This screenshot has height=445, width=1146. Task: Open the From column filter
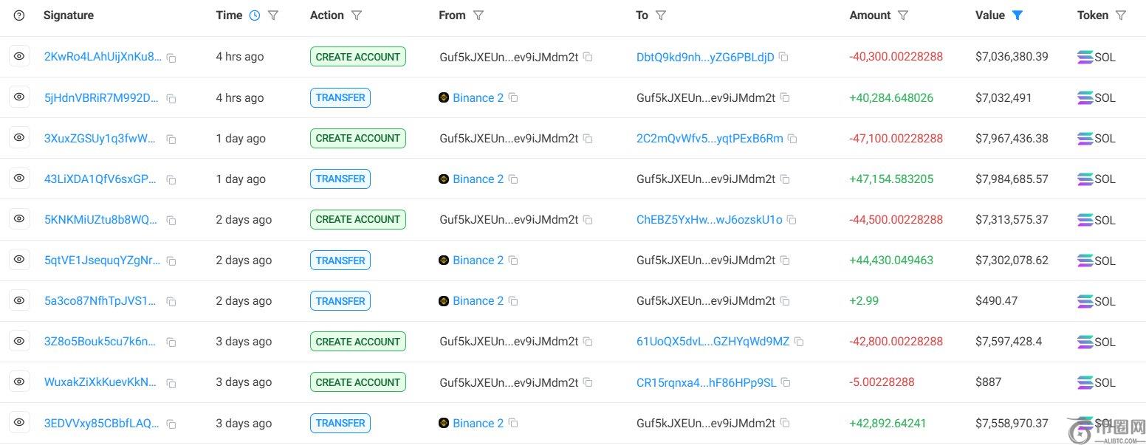pos(478,15)
